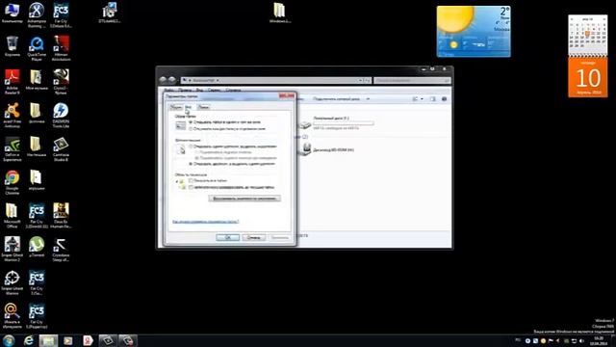
Task: Launch Ashampoo Burning Studio shortcut
Action: (x=37, y=15)
